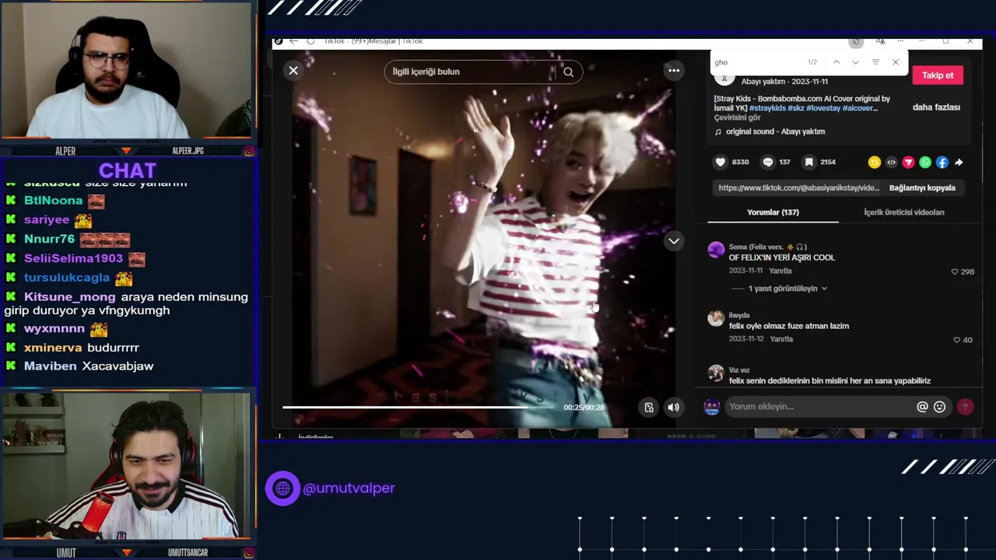The image size is (996, 560).
Task: Click xminerva username in chat
Action: [x=53, y=348]
